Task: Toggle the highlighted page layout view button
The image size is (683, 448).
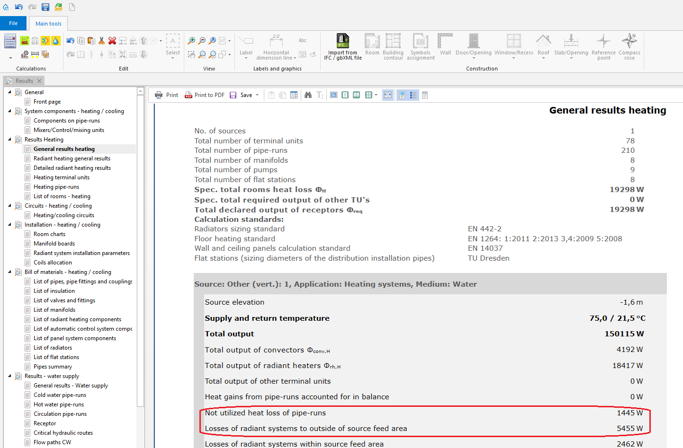Action: [x=402, y=95]
